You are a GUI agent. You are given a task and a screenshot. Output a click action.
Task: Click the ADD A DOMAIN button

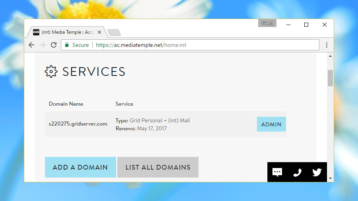(x=80, y=167)
